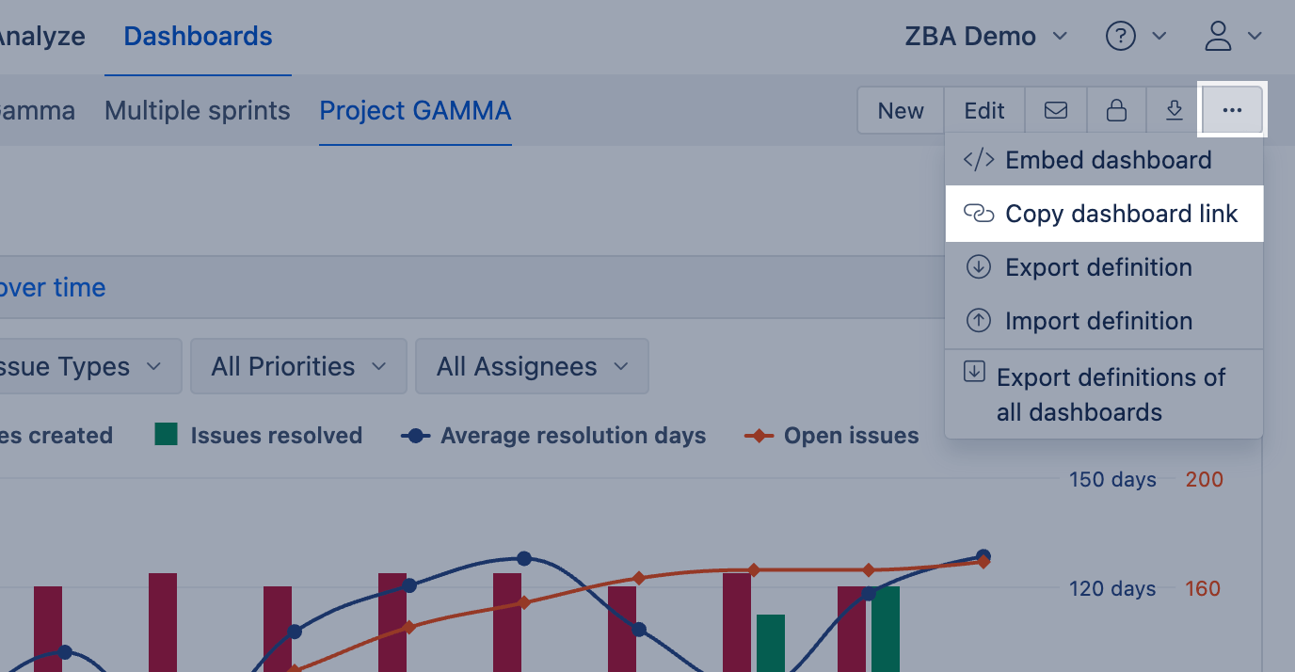The height and width of the screenshot is (672, 1295).
Task: Click the email dashboard envelope icon
Action: (1056, 111)
